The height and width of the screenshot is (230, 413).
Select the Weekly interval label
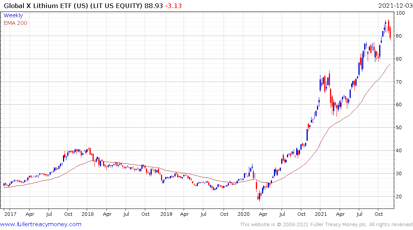click(13, 15)
